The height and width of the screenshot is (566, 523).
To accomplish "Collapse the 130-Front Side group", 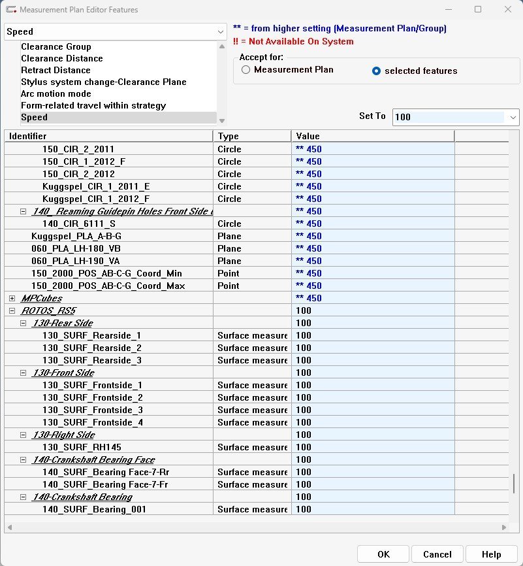I will coord(24,373).
